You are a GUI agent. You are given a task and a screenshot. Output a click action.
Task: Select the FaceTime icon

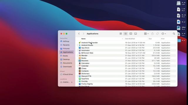coord(80,79)
